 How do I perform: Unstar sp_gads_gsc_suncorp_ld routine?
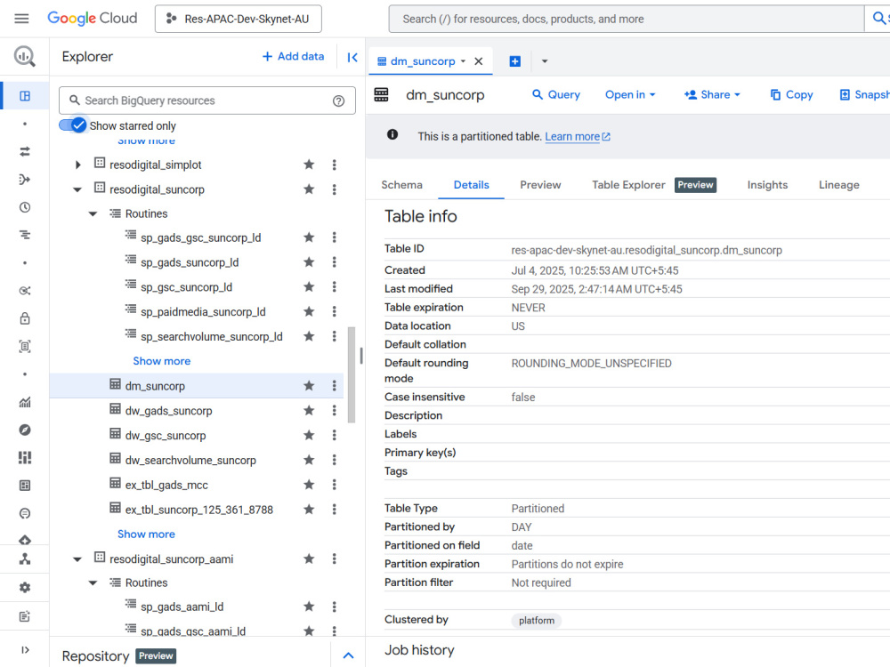point(309,237)
